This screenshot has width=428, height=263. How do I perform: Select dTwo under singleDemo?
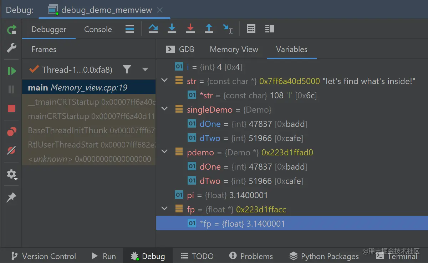[292, 138]
